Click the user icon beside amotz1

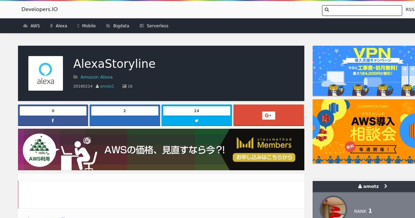pyautogui.click(x=98, y=86)
